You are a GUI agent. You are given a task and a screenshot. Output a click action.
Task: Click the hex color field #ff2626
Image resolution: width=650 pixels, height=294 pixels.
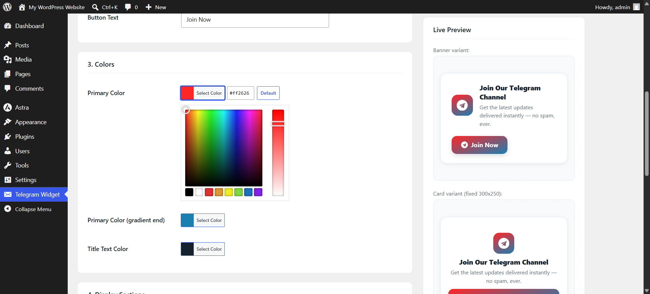click(241, 93)
